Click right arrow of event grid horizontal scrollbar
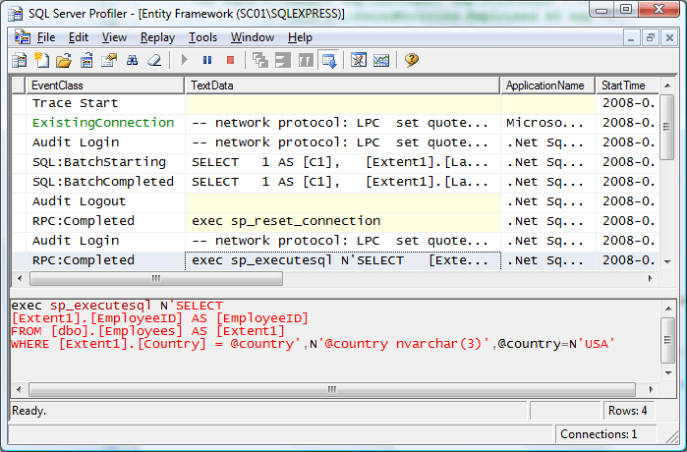687x452 pixels. pos(651,278)
